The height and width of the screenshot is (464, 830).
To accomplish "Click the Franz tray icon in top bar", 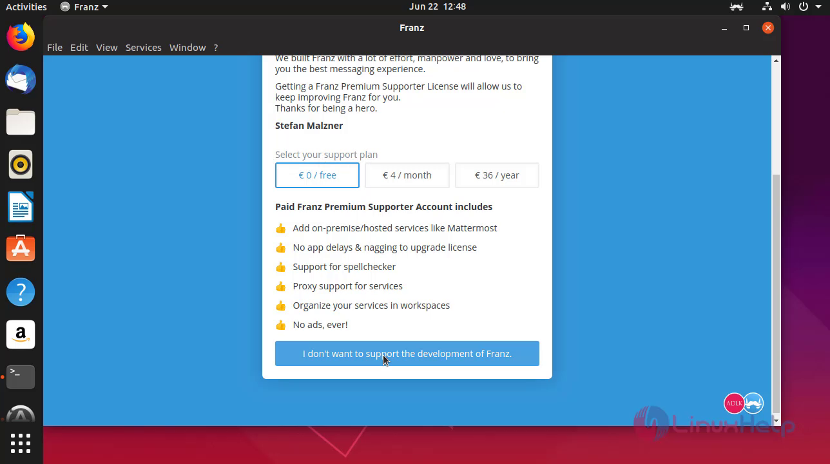I will [737, 7].
